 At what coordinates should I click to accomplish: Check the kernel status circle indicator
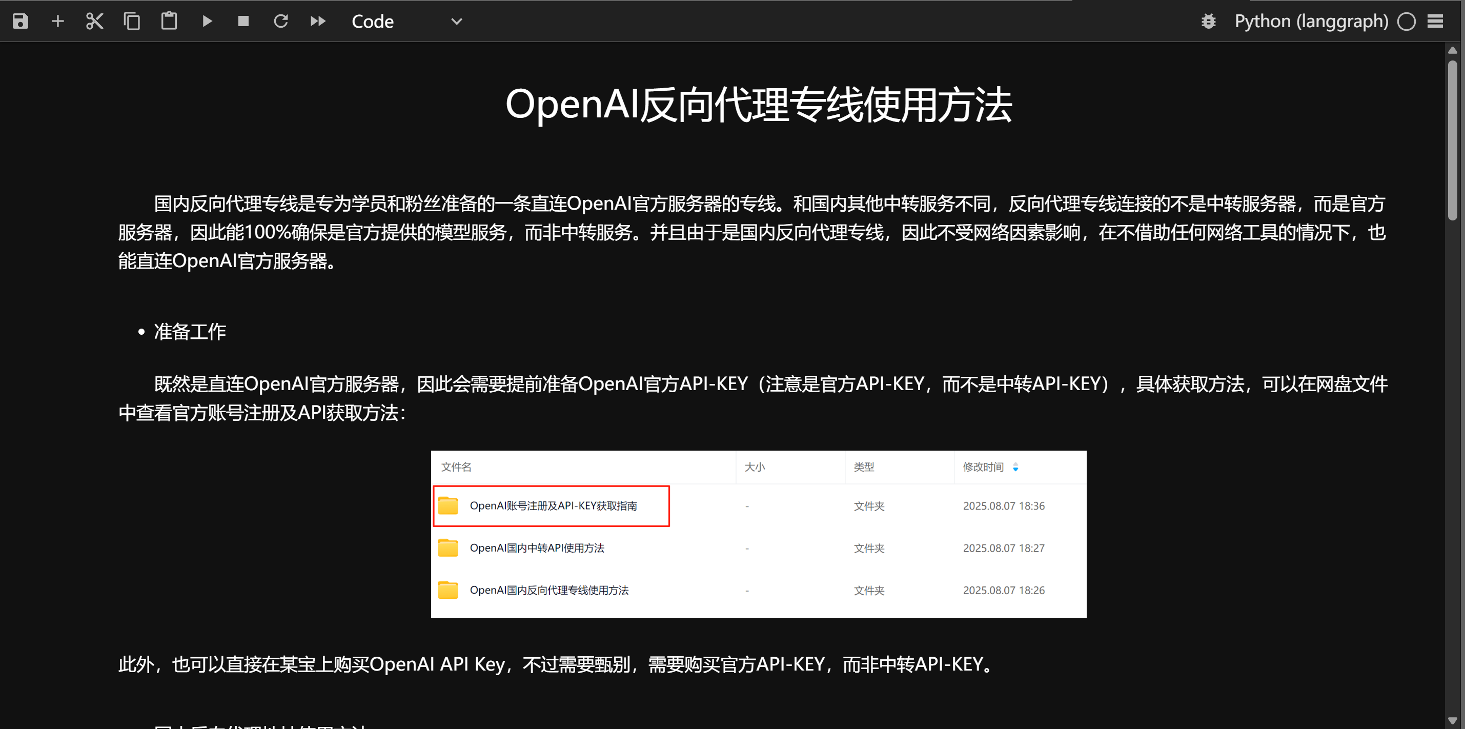pyautogui.click(x=1407, y=22)
